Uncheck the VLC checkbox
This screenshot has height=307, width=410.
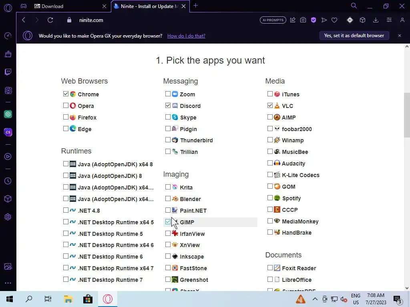270,105
